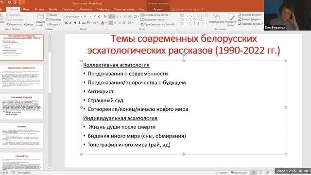
Task: Decrease list indent level icon
Action: point(125,16)
